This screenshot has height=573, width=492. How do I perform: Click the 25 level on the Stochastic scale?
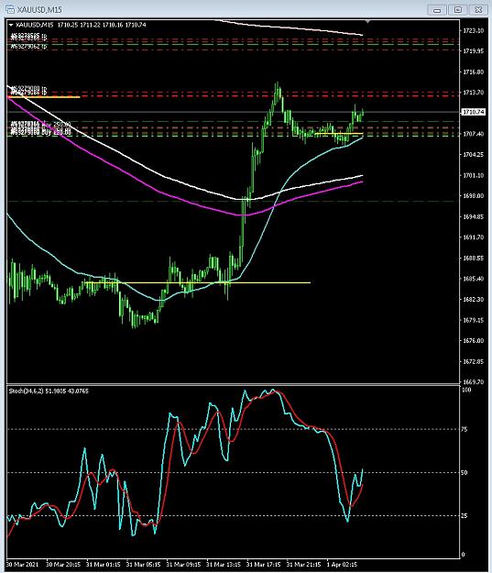click(x=465, y=515)
